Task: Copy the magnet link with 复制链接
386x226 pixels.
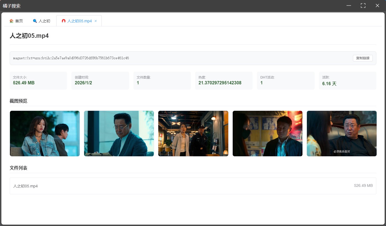Action: click(x=363, y=58)
